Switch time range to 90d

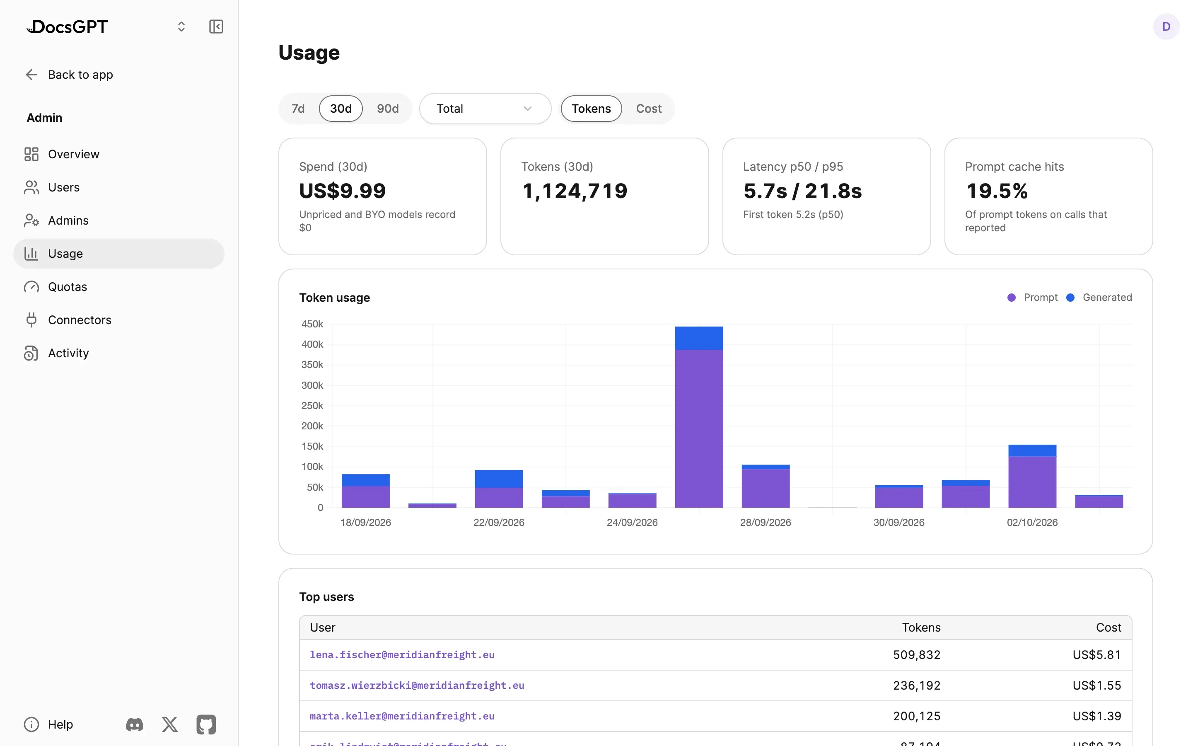tap(388, 109)
